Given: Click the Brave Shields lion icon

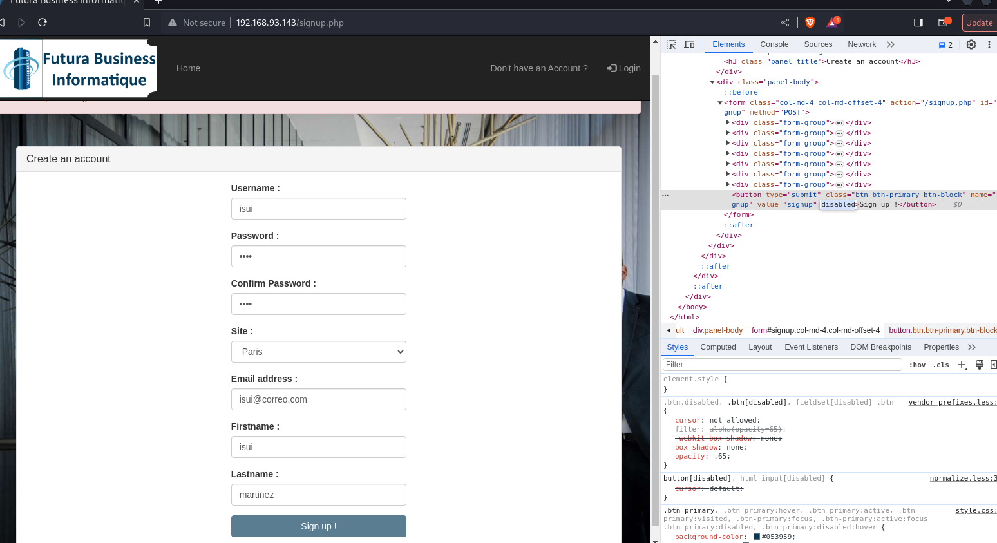Looking at the screenshot, I should click(810, 23).
